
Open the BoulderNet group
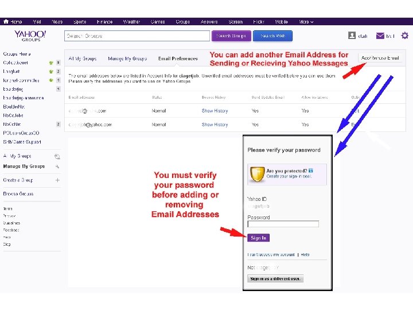tap(14, 107)
